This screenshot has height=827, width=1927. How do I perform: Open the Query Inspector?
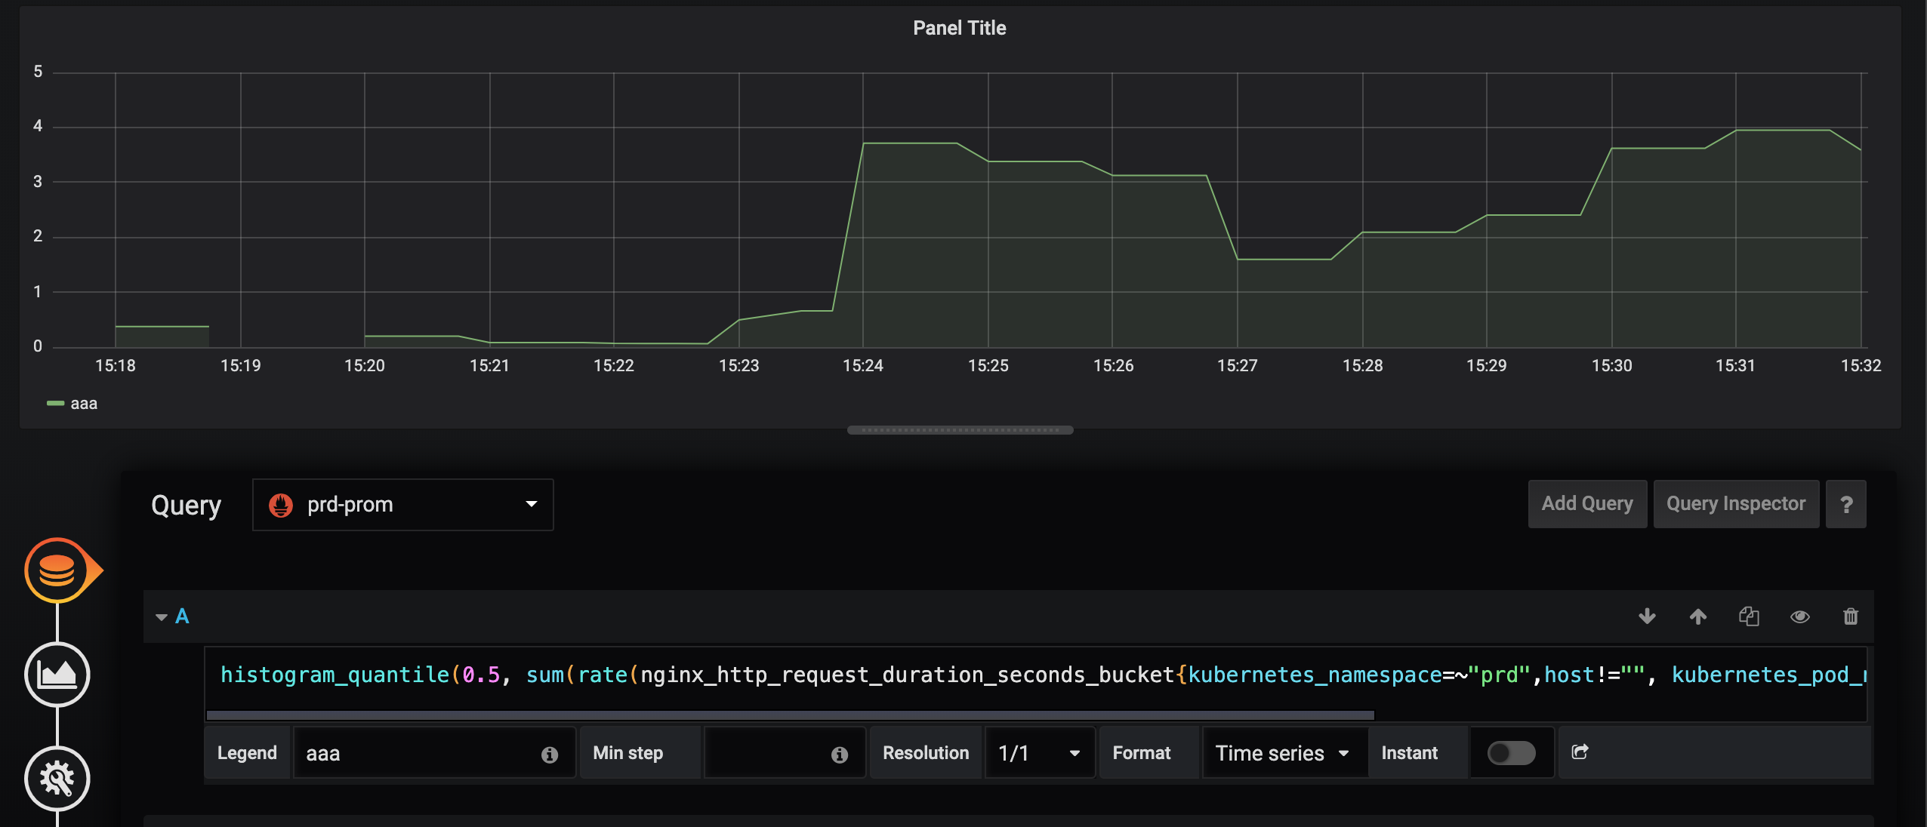coord(1736,504)
